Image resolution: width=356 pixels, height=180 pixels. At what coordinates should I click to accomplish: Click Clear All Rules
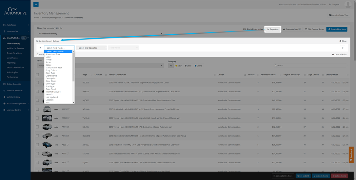[339, 54]
